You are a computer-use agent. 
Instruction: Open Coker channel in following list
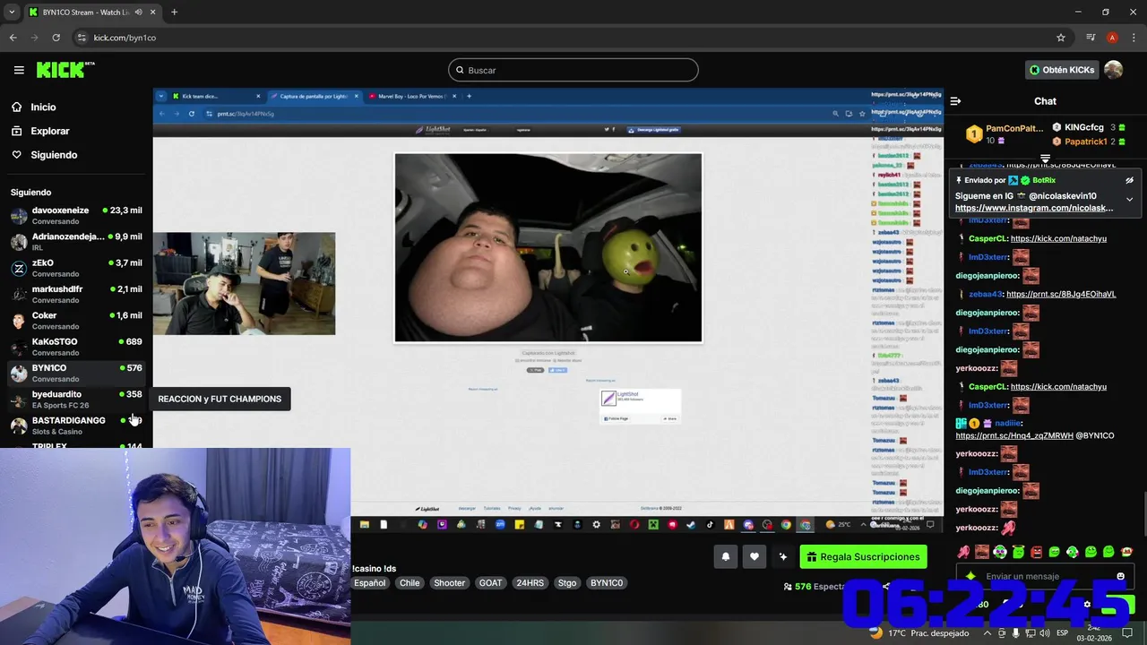tap(76, 320)
